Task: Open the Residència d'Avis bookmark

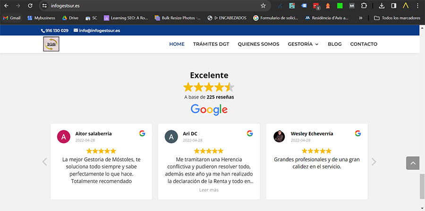Action: [x=327, y=18]
